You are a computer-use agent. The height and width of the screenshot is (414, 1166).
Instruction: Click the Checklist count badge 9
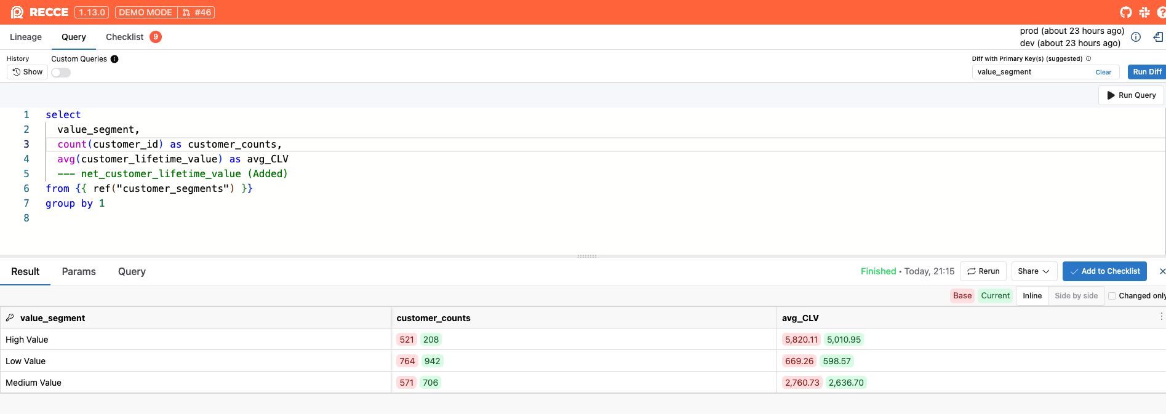coord(156,37)
